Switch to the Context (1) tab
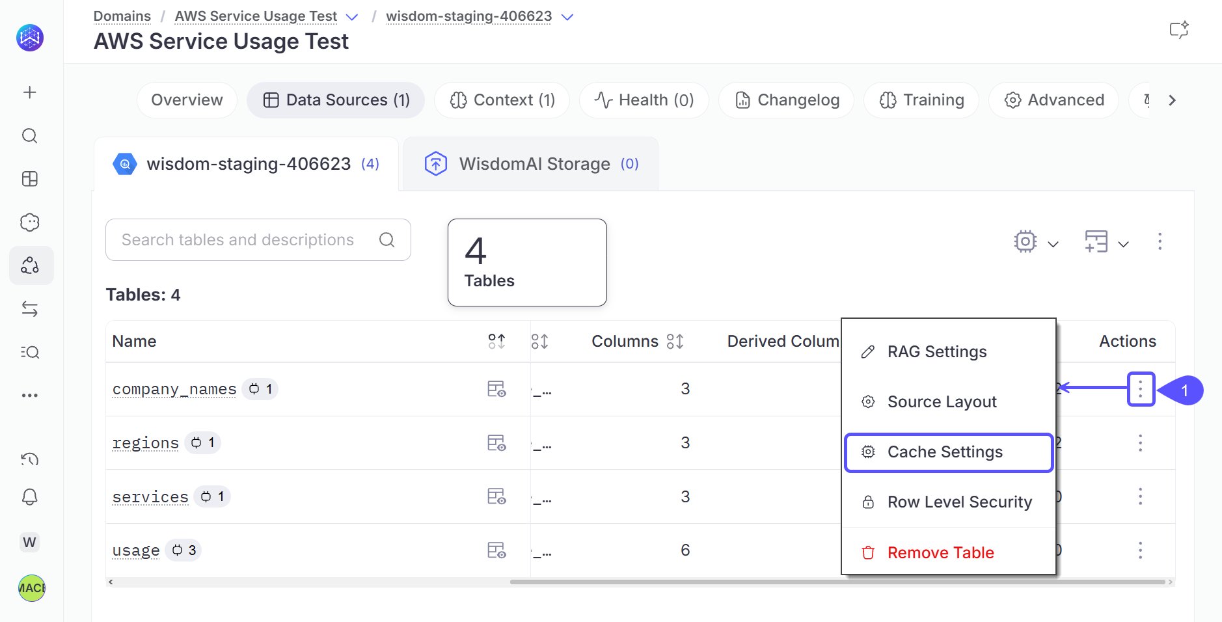This screenshot has height=622, width=1222. [x=502, y=100]
